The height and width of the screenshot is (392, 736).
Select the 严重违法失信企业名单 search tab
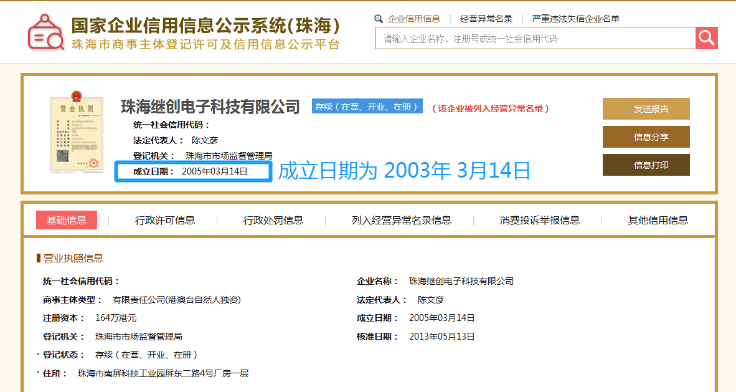coord(575,19)
